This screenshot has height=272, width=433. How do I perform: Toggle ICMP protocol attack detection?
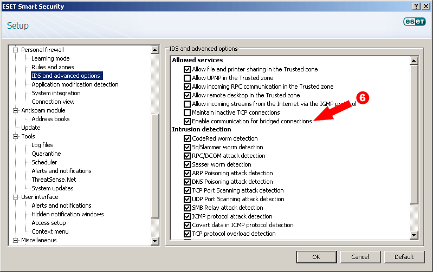click(187, 217)
